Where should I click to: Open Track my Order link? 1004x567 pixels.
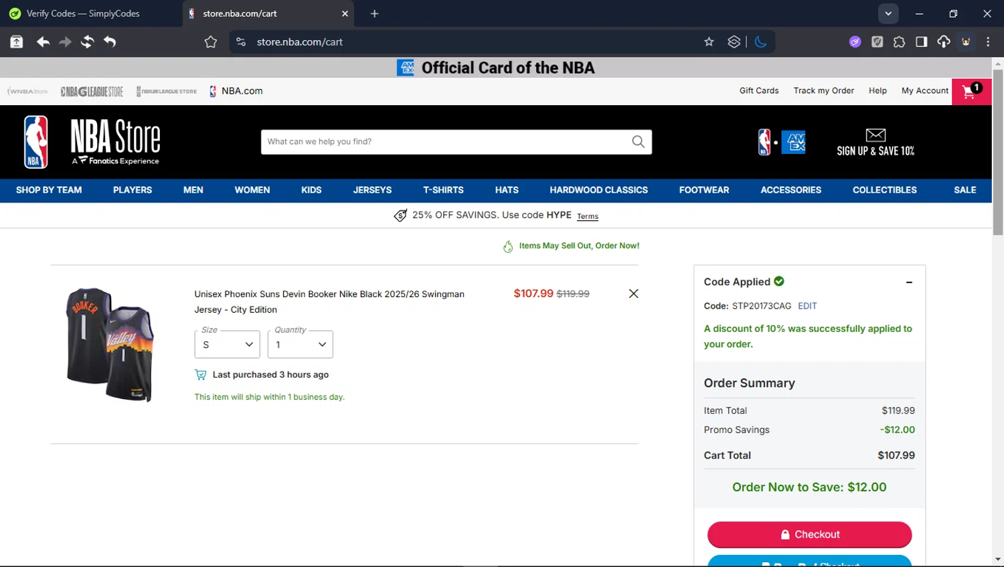point(823,91)
